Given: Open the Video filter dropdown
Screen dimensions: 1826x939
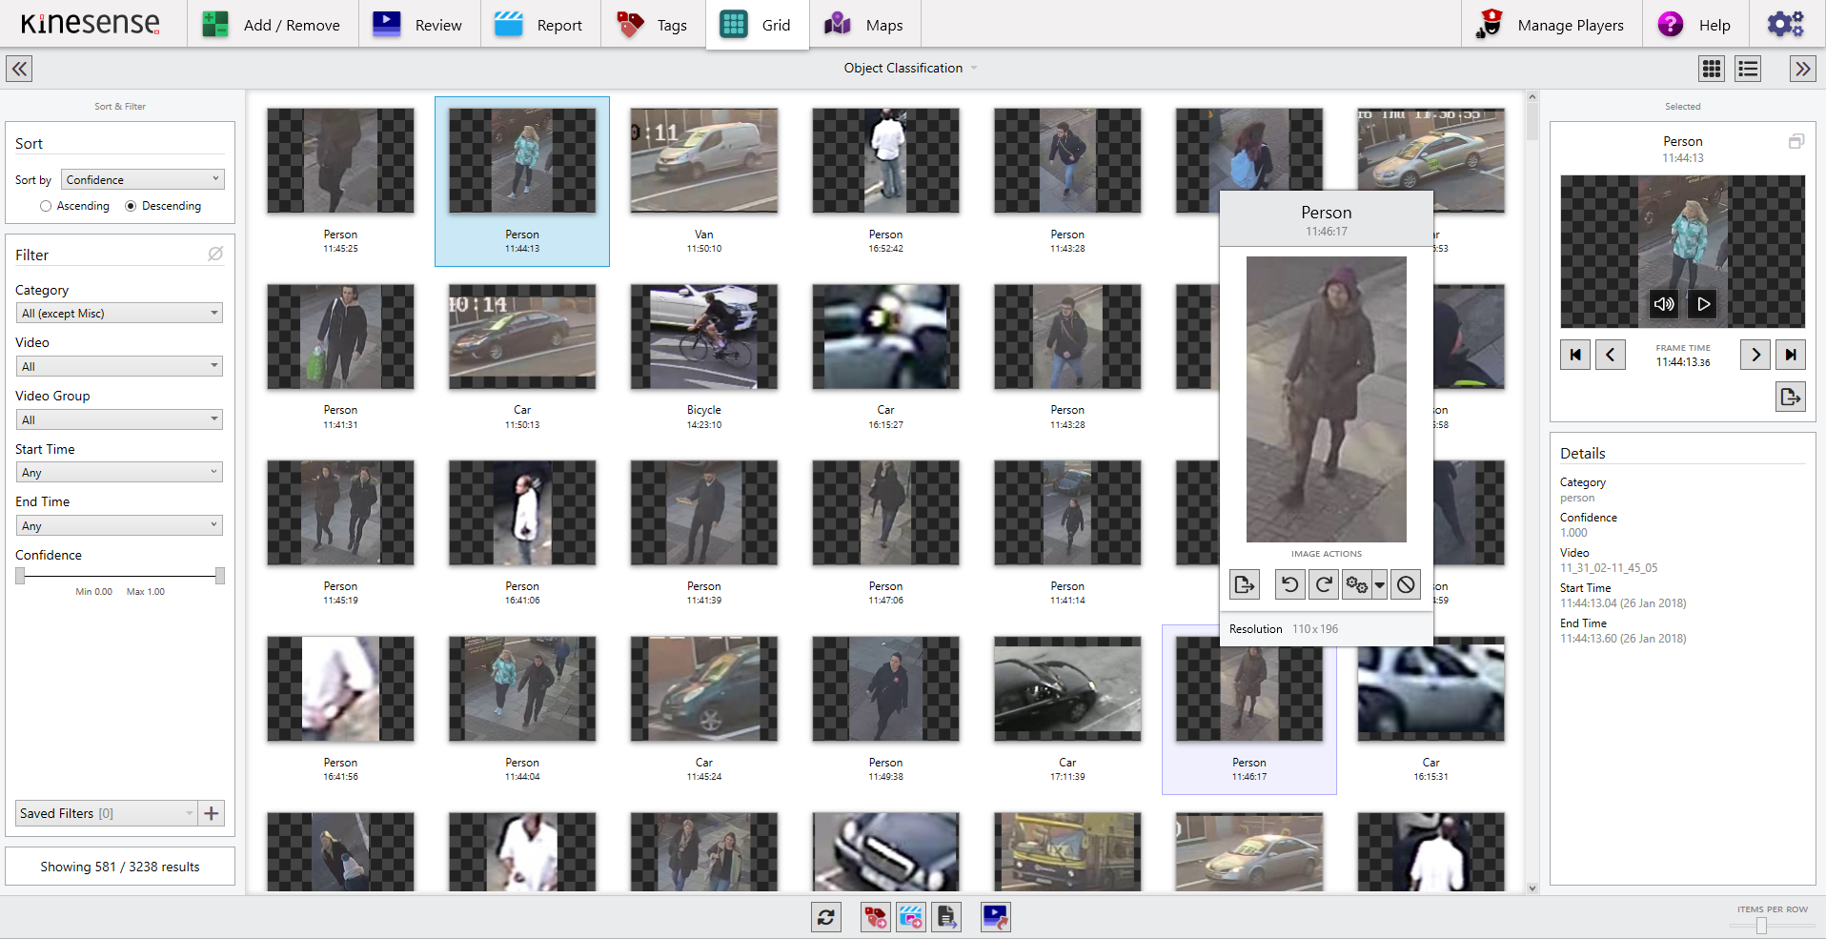Looking at the screenshot, I should tap(119, 366).
